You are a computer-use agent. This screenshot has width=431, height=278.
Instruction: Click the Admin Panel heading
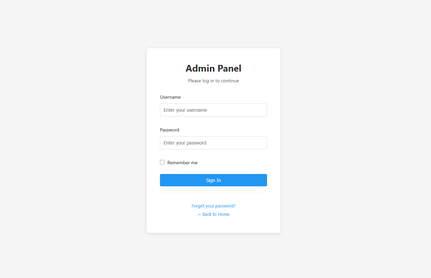tap(213, 68)
